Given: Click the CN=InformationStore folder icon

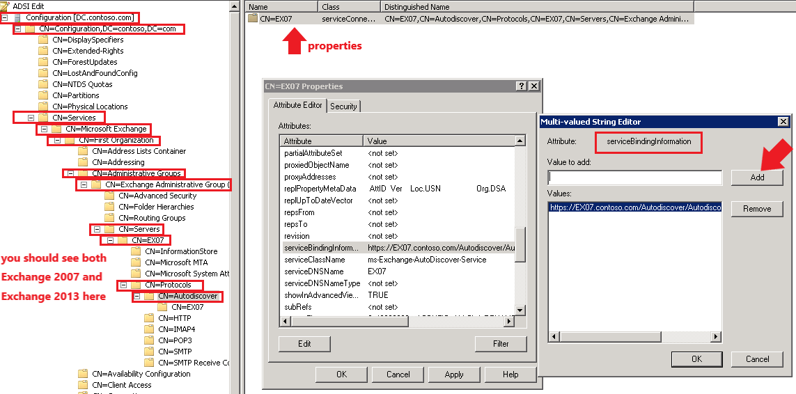Looking at the screenshot, I should click(136, 251).
